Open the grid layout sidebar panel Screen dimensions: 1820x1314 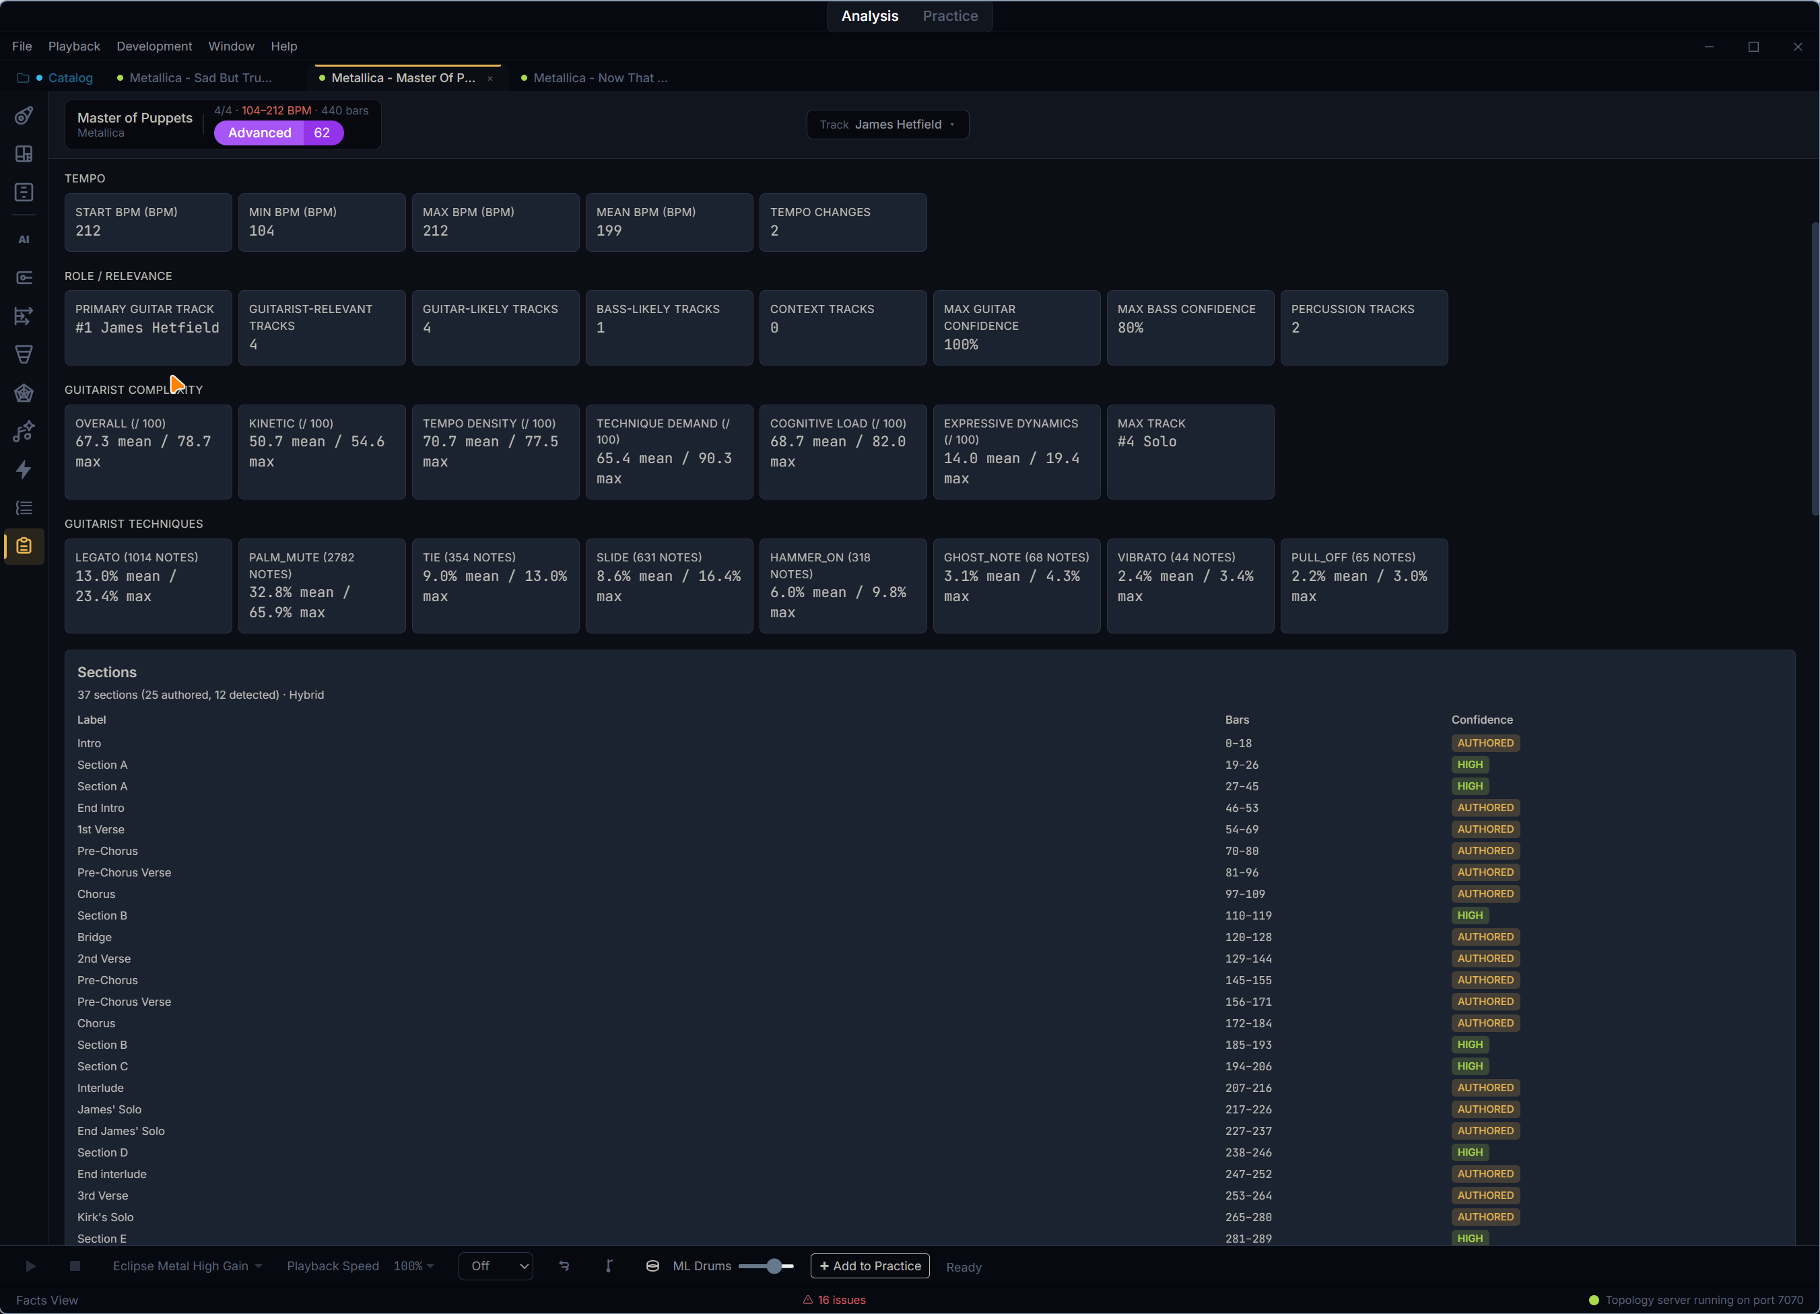24,154
